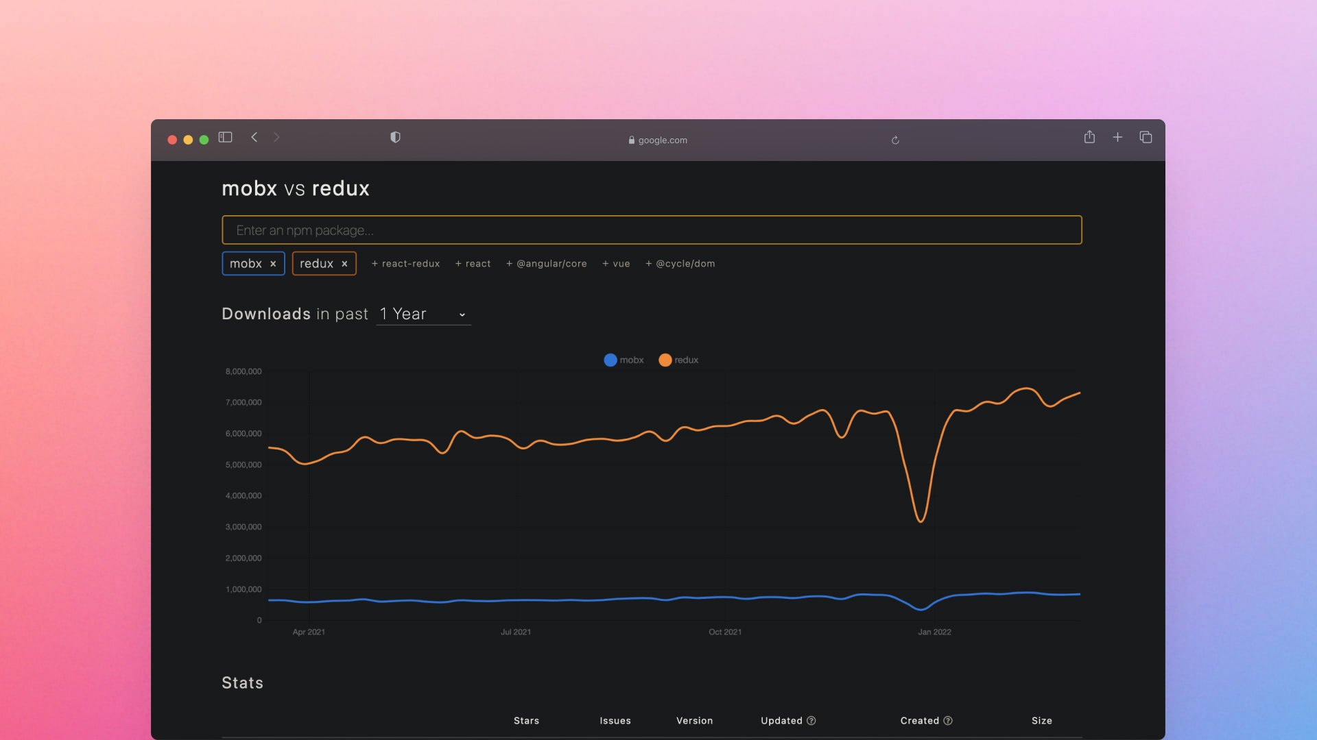Click the Issues column header

[x=615, y=721]
